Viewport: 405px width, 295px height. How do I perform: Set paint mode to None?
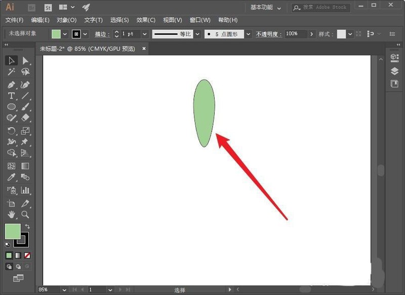(x=27, y=255)
